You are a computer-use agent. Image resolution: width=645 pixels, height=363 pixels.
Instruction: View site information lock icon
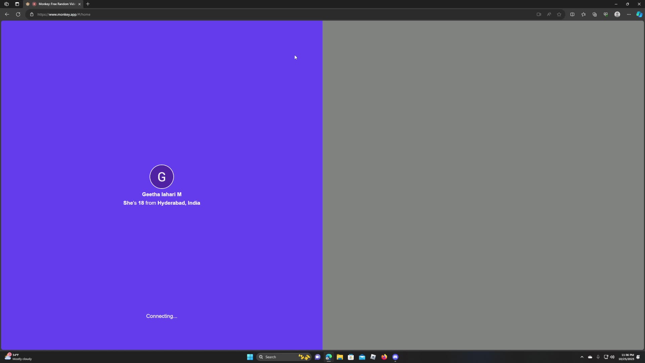click(x=32, y=14)
